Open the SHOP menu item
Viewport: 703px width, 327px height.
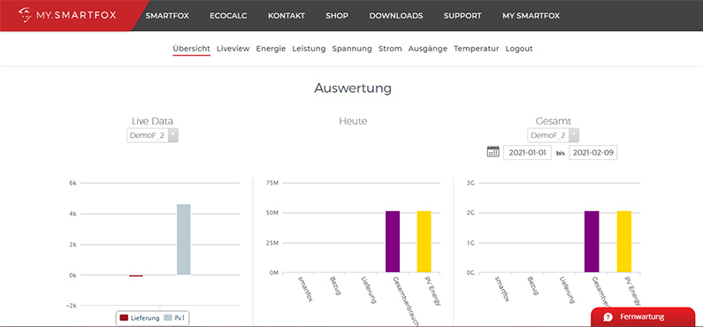coord(337,16)
